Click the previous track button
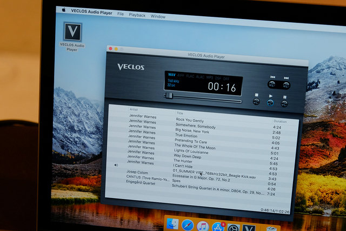Screen dimensions: 346x231 272,84
